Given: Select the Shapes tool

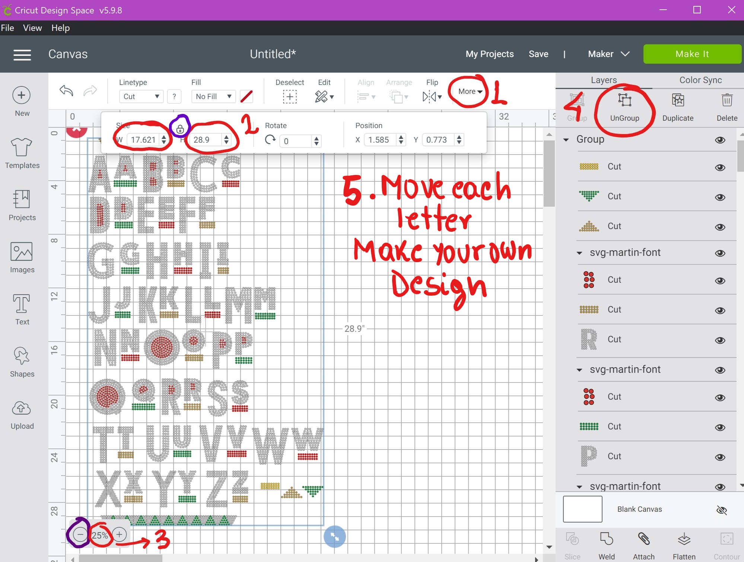Looking at the screenshot, I should tap(22, 356).
